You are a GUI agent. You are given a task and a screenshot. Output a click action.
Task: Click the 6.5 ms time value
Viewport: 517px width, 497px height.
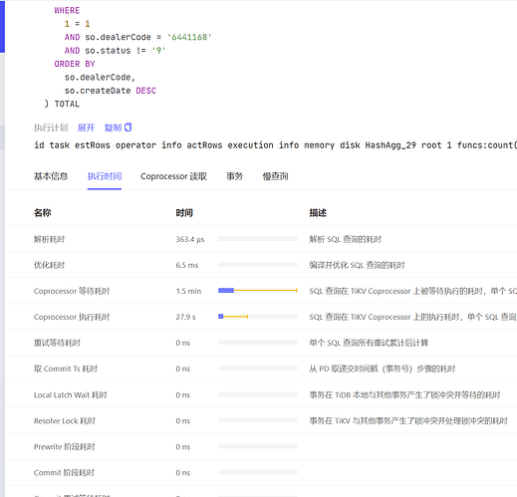tap(187, 265)
